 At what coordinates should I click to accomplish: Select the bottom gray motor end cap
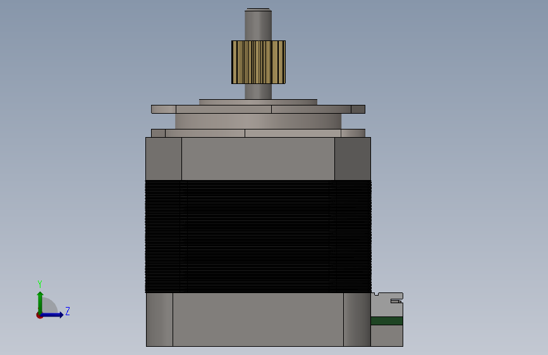click(259, 320)
